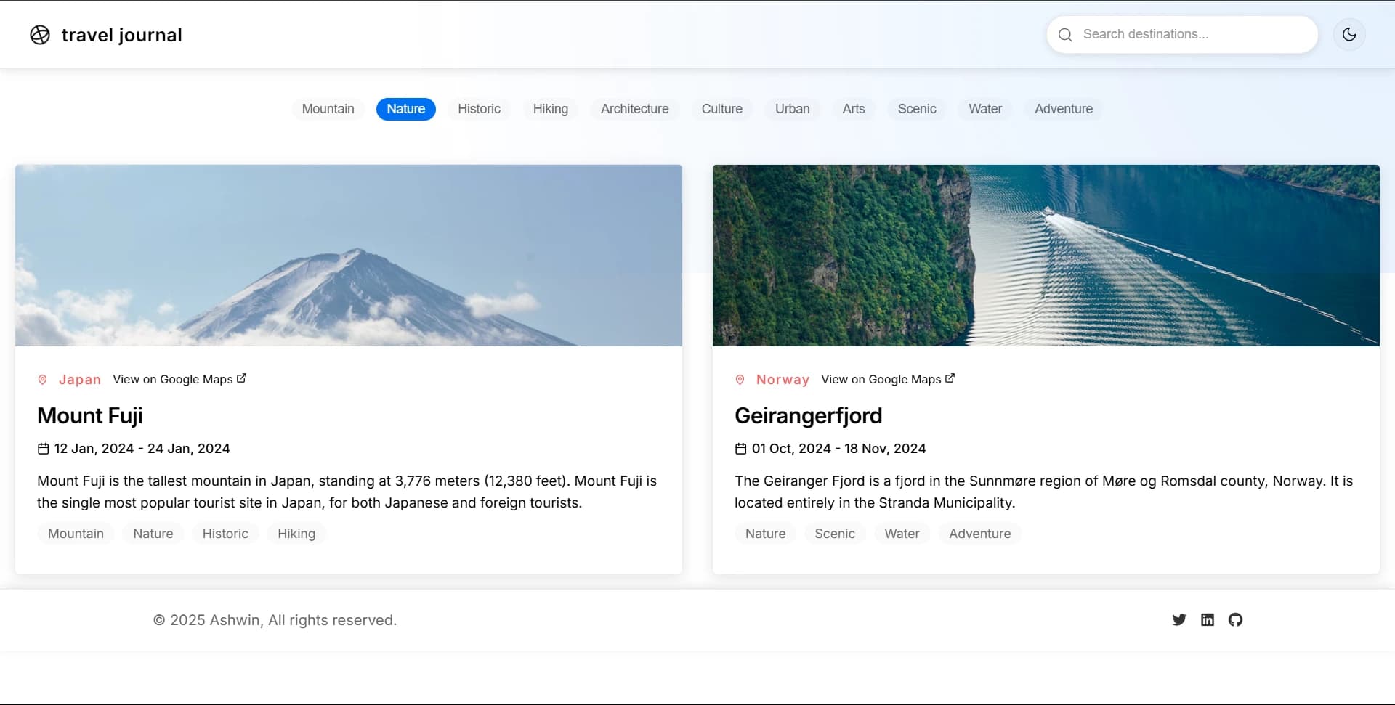Open the GitHub profile icon

pos(1235,619)
